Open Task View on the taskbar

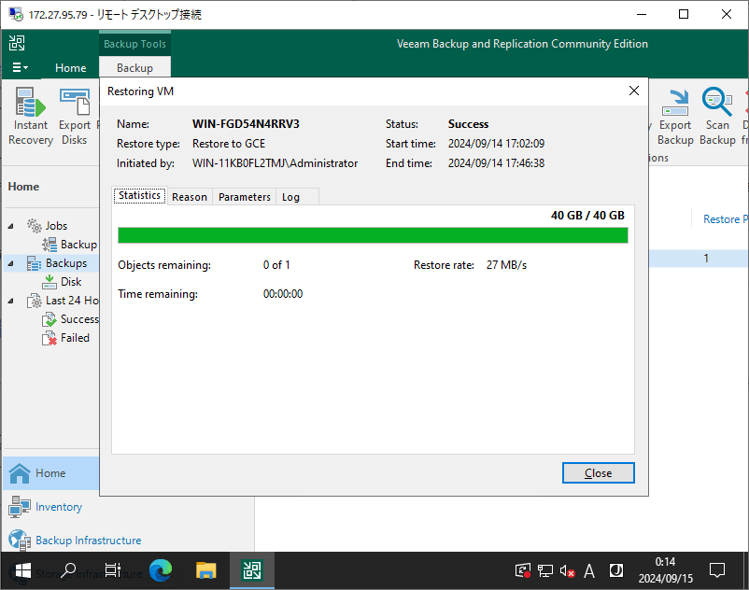[x=113, y=570]
